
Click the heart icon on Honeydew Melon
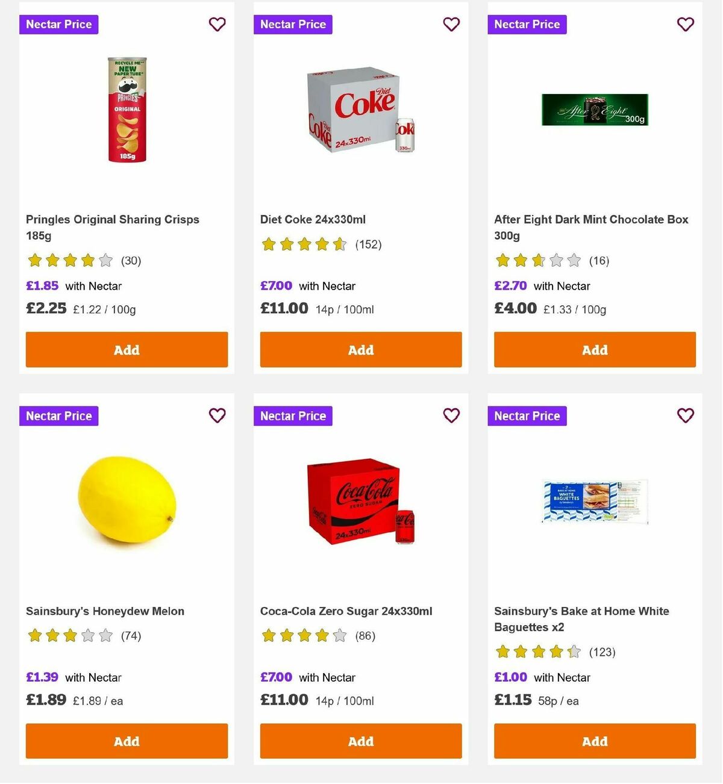tap(217, 415)
